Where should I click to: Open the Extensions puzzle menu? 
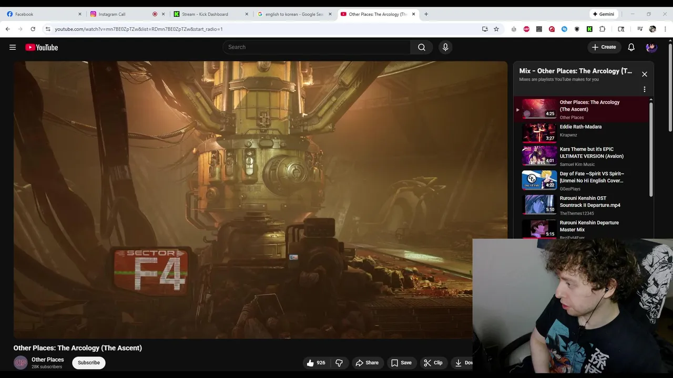(602, 29)
